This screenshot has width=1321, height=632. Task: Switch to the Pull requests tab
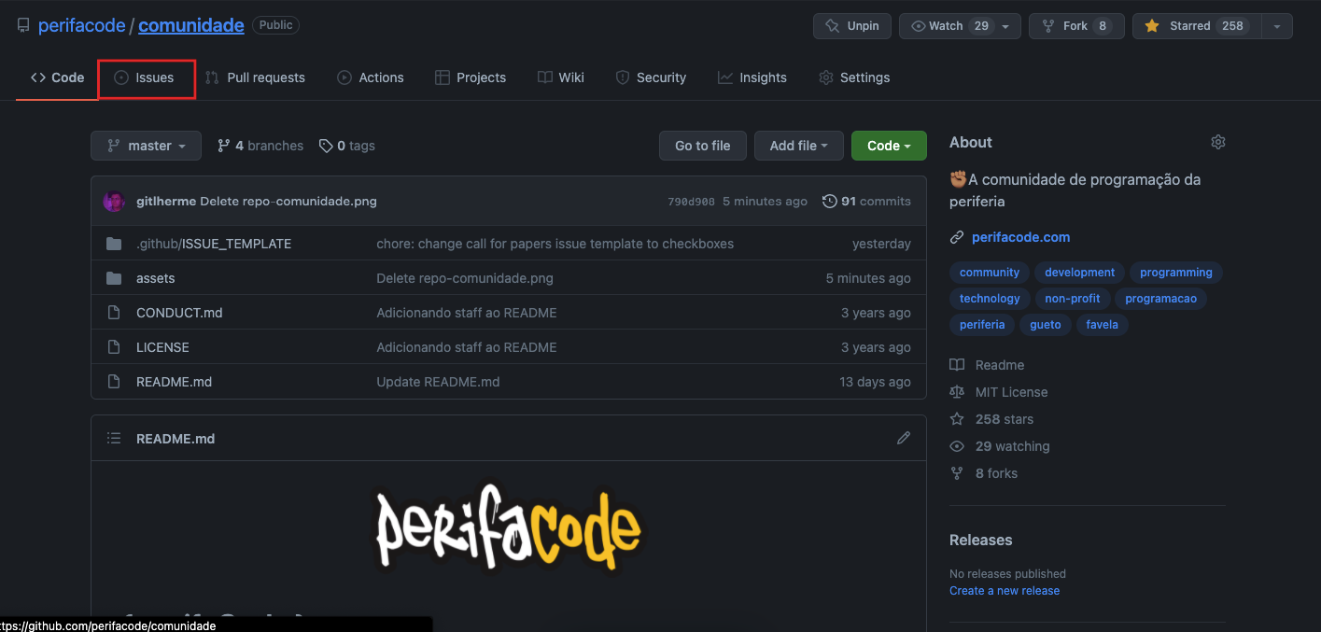[x=255, y=77]
